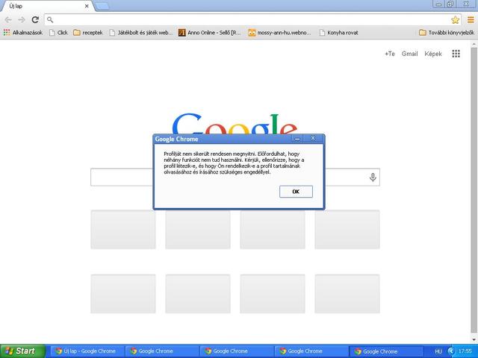478x358 pixels.
Task: Close the Új lap tab
Action: (87, 6)
